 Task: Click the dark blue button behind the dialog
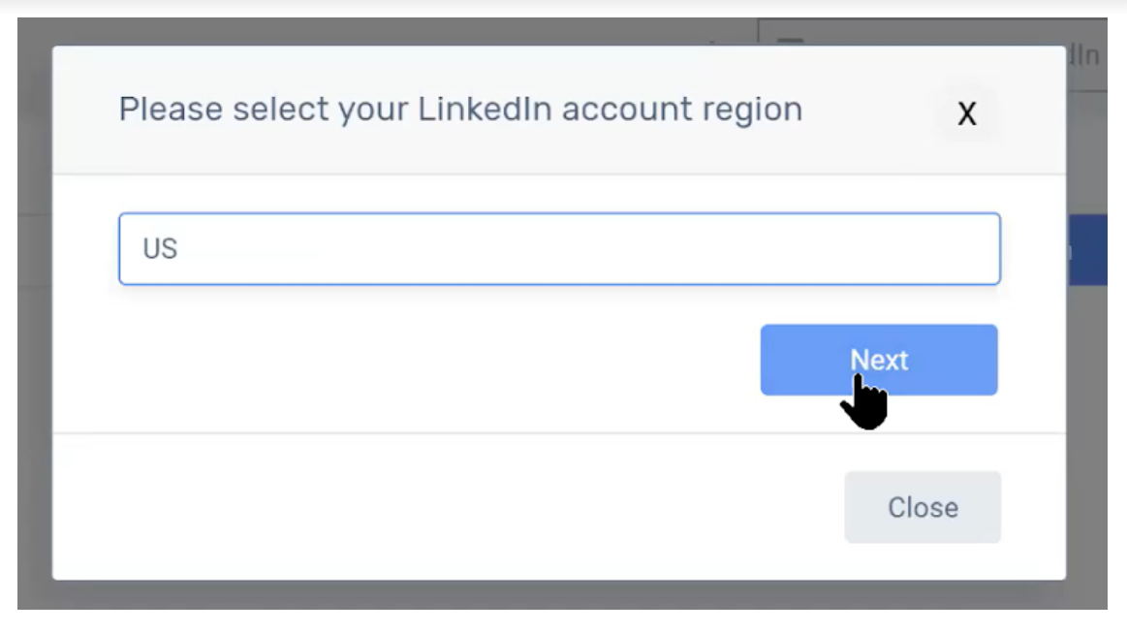click(1086, 249)
